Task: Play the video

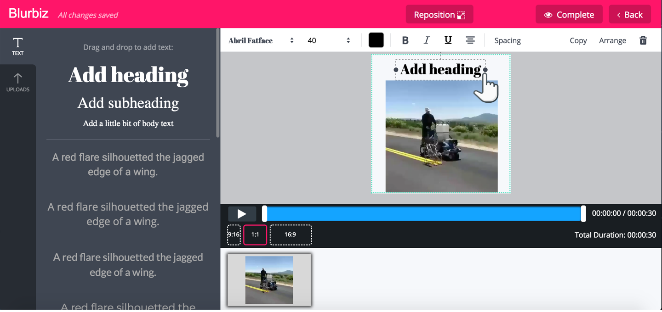Action: click(242, 214)
